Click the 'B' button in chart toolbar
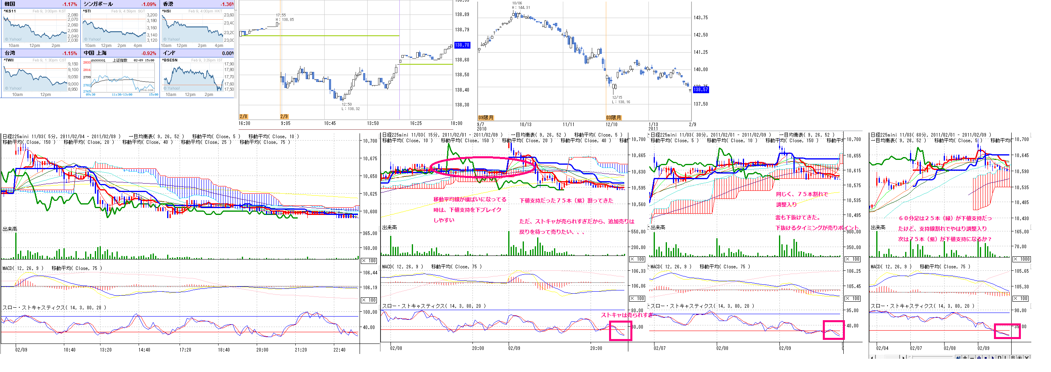Viewport: 1051px width, 372px height. pyautogui.click(x=1014, y=357)
